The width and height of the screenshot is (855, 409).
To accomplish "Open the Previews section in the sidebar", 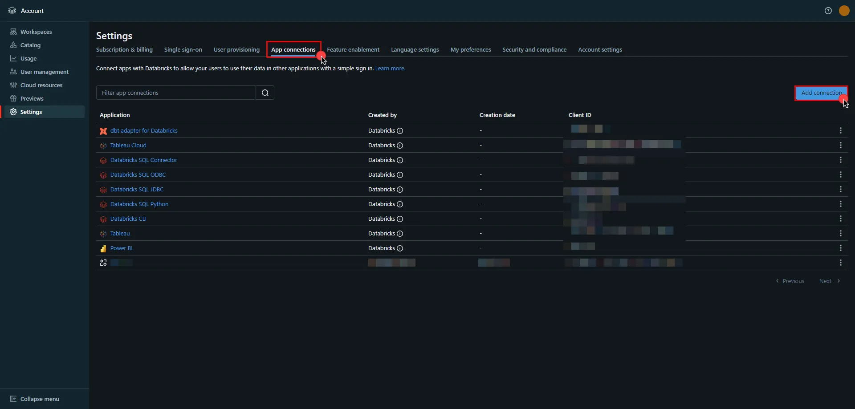I will [31, 98].
